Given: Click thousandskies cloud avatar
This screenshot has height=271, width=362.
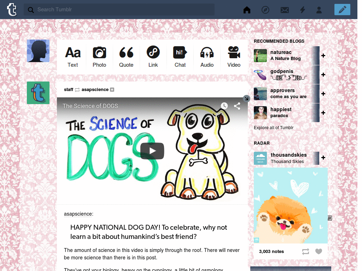Looking at the screenshot, I should point(260,158).
